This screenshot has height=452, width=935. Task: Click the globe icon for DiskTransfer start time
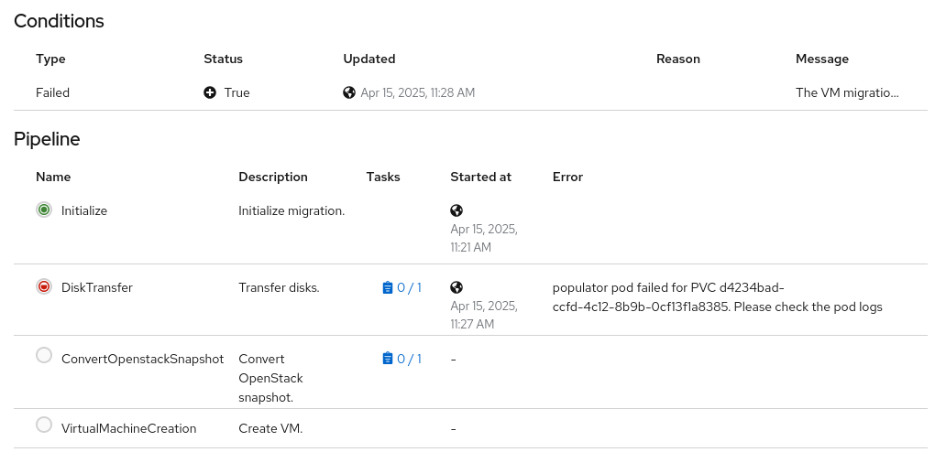[456, 287]
